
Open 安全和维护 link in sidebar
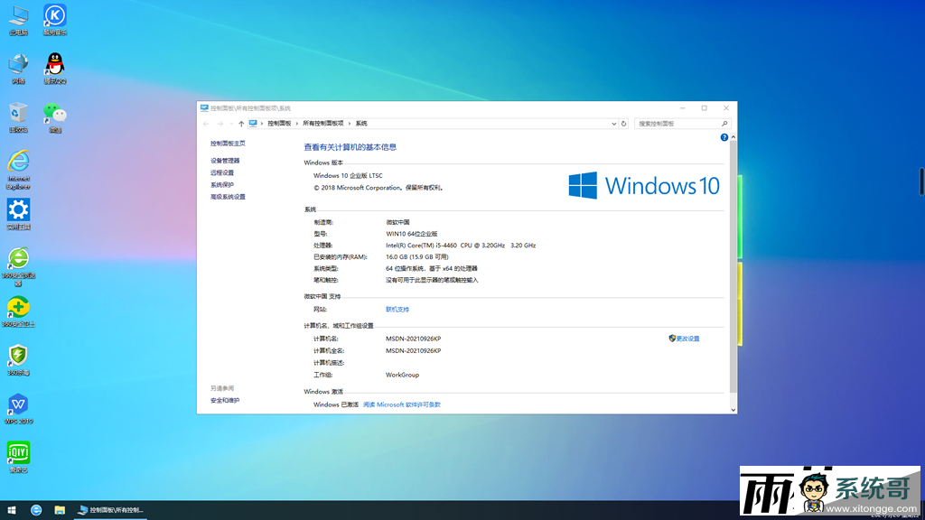point(225,400)
